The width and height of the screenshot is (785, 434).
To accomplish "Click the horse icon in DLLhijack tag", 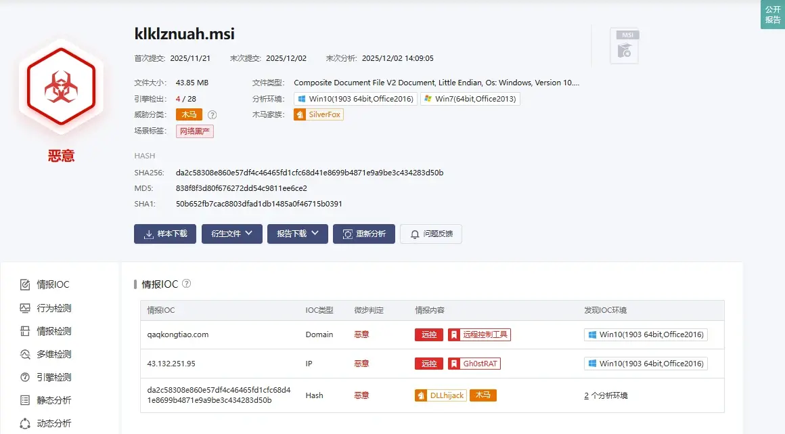I will click(422, 395).
